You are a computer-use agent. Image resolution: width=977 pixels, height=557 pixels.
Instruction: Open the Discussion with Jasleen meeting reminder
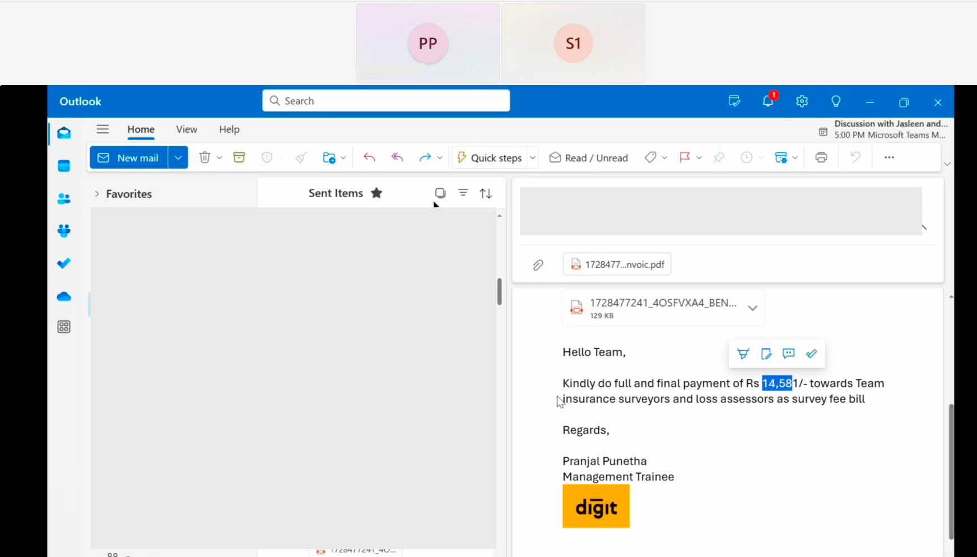(x=883, y=129)
